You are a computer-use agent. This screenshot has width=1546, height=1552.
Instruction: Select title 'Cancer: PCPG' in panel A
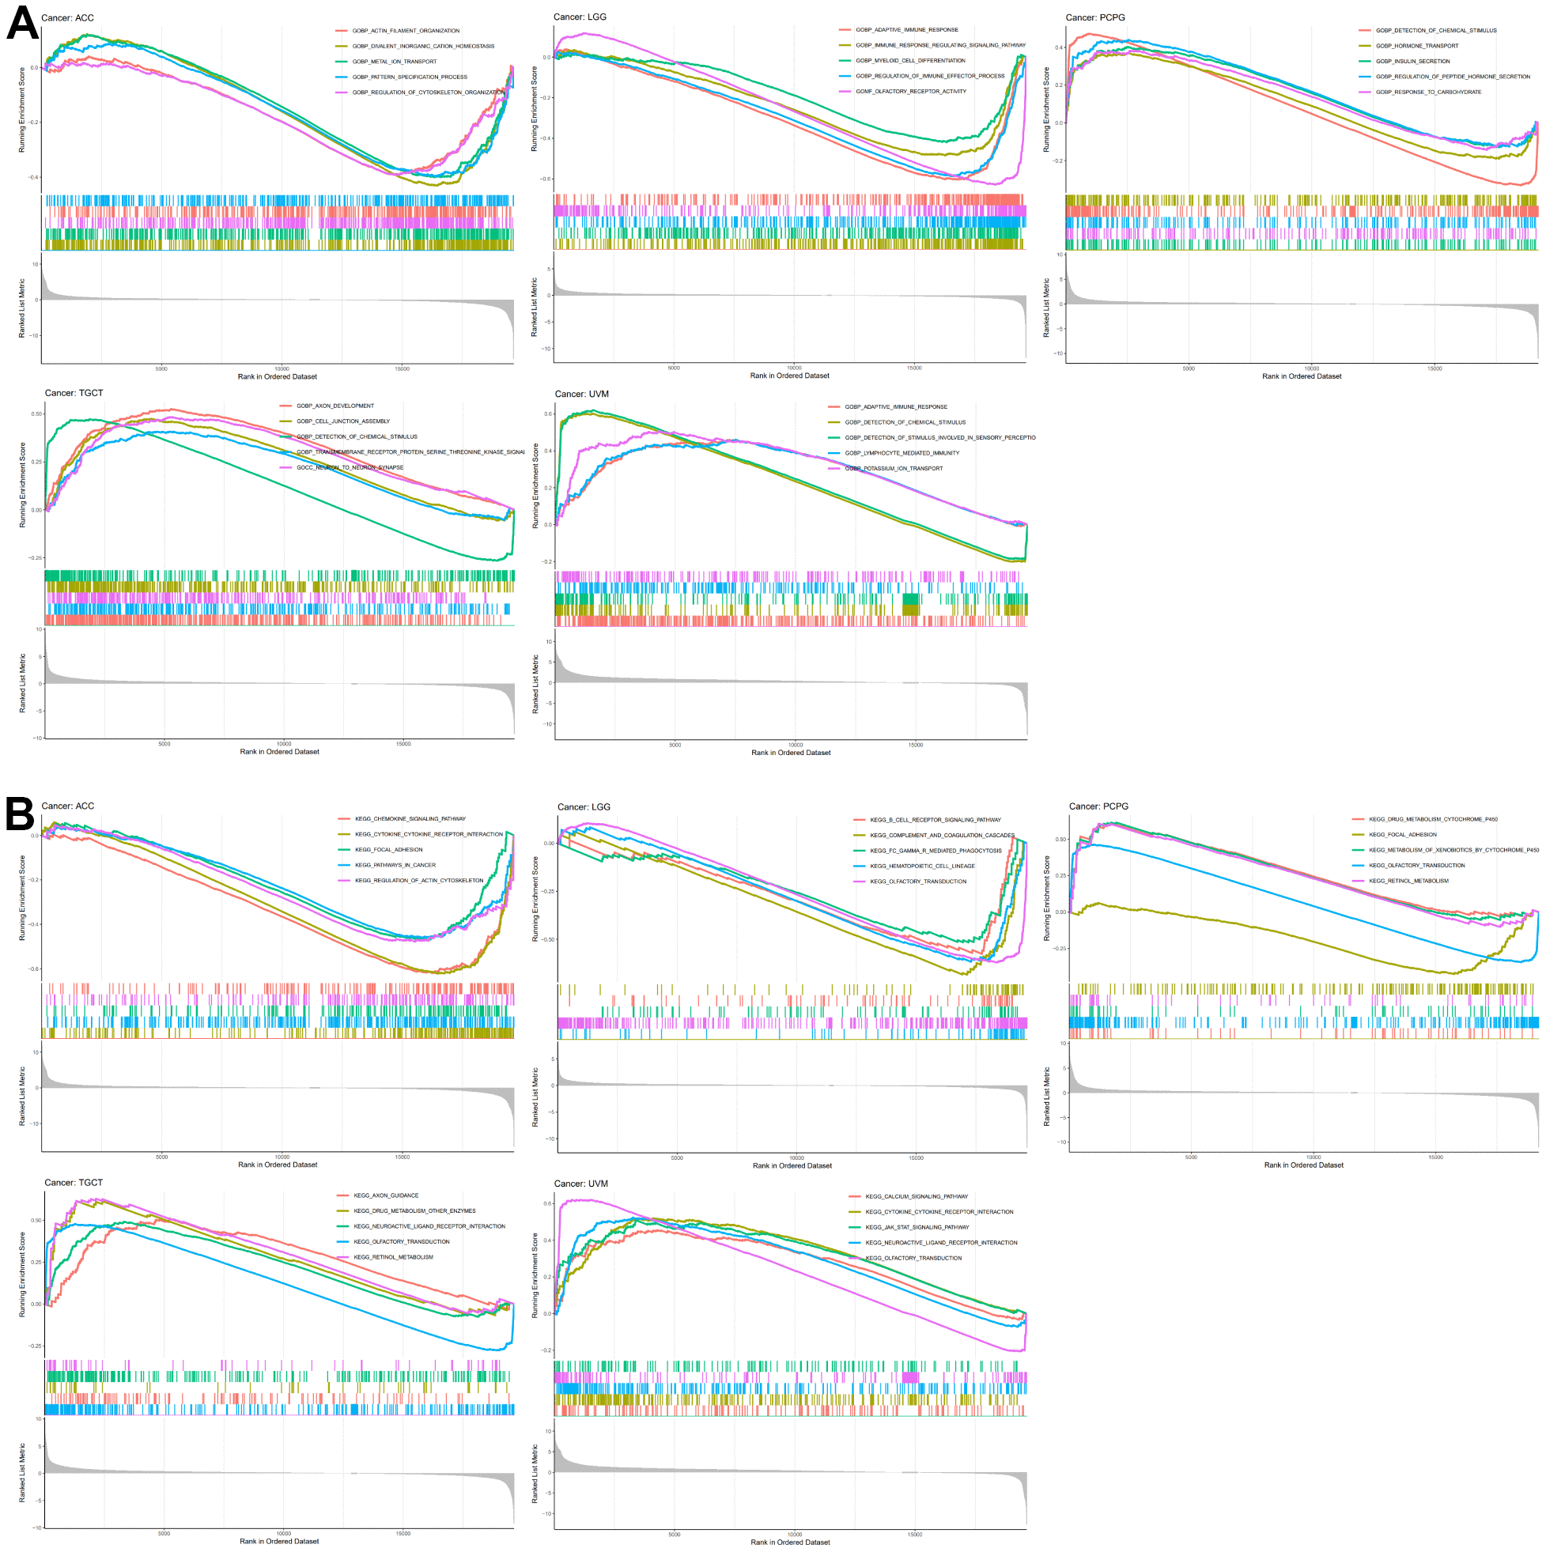1095,17
